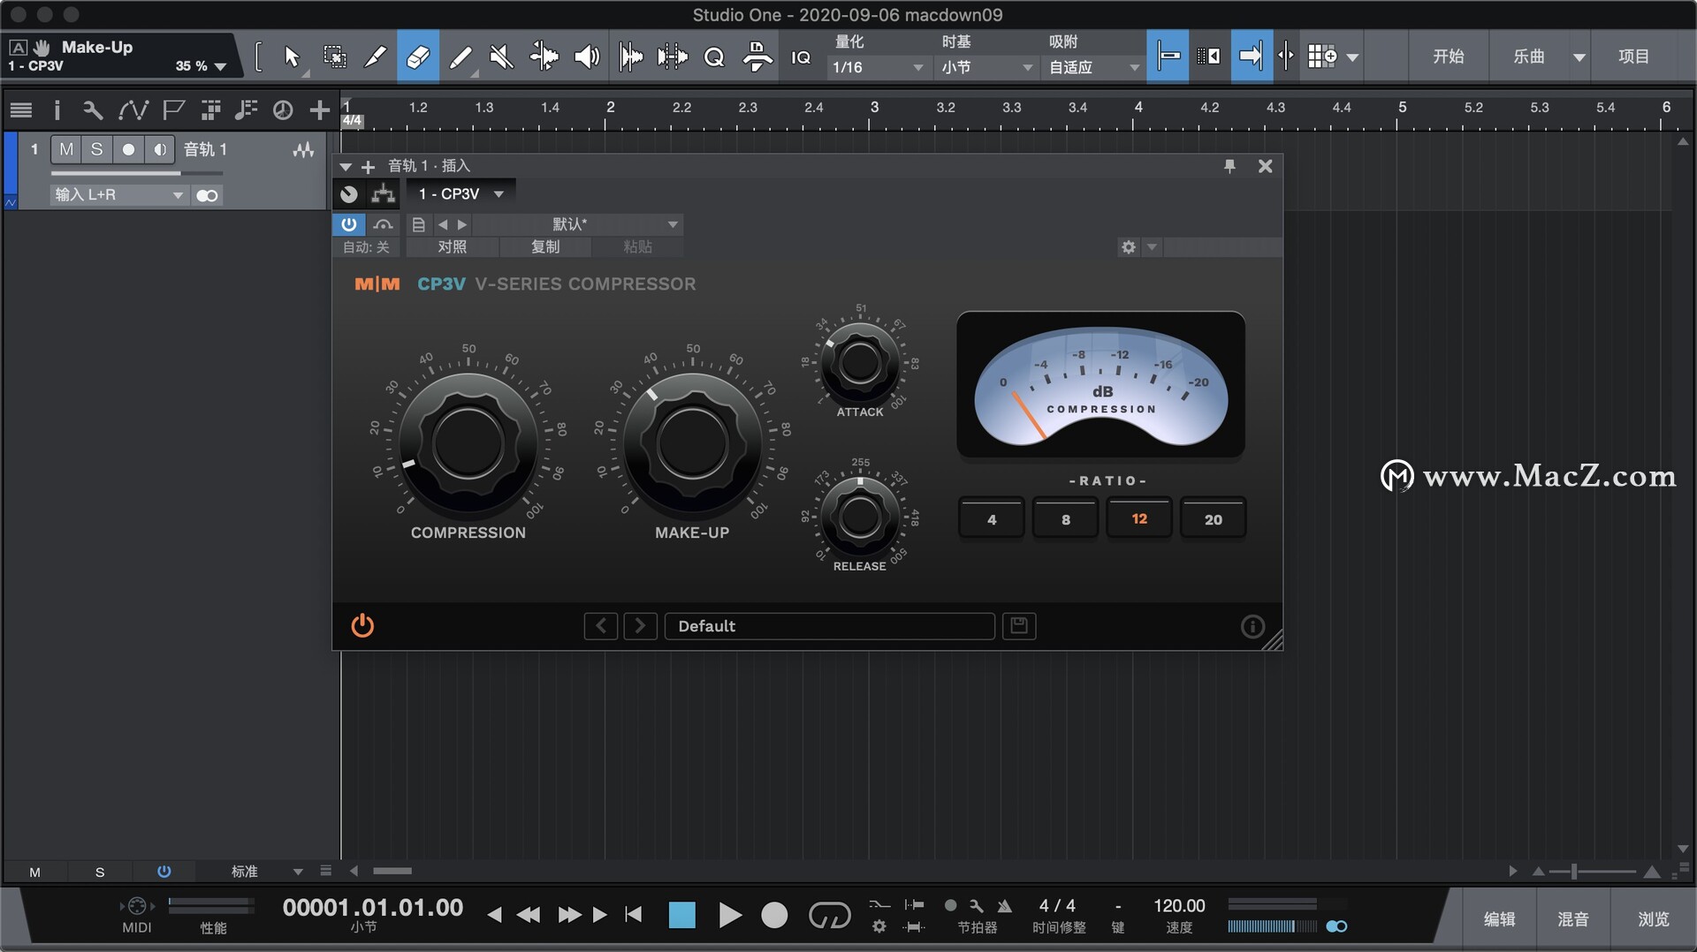
Task: Solo track 音轨 1 with S button
Action: 96,149
